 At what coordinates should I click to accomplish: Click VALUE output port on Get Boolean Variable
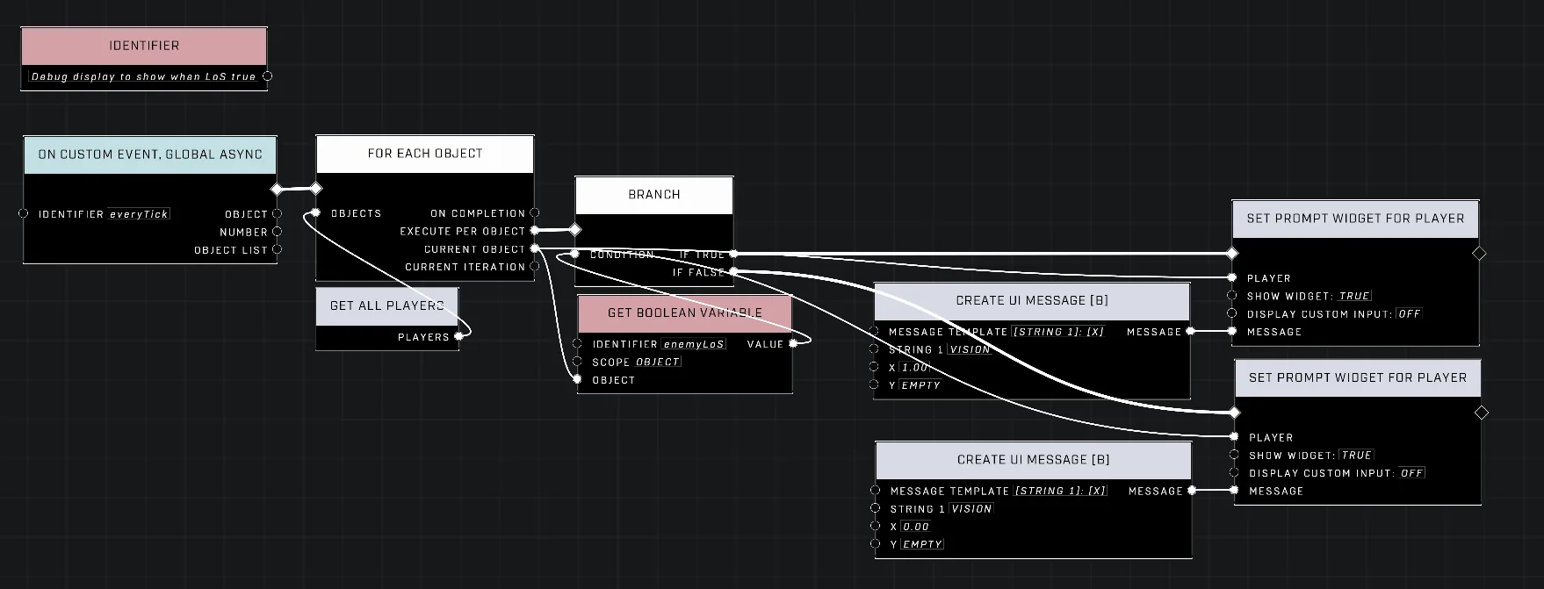[793, 343]
